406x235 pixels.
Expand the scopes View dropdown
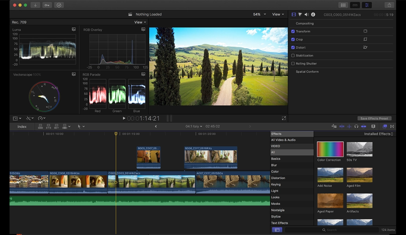[x=140, y=22]
